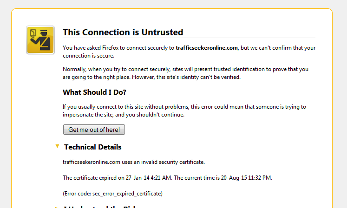Click the sec_error_expired_certificate error code text
347x208 pixels.
[127, 194]
